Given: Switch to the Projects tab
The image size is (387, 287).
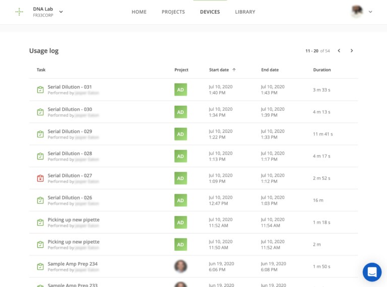Looking at the screenshot, I should tap(173, 12).
